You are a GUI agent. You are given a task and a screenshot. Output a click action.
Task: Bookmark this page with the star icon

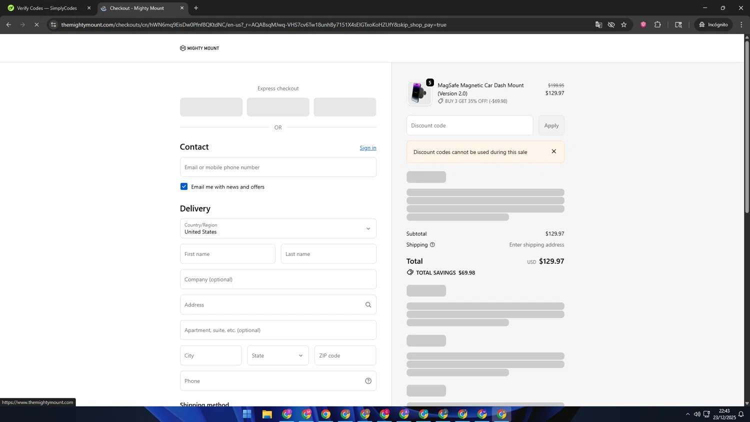click(x=624, y=24)
